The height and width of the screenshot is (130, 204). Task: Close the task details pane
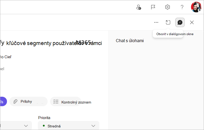point(192,22)
